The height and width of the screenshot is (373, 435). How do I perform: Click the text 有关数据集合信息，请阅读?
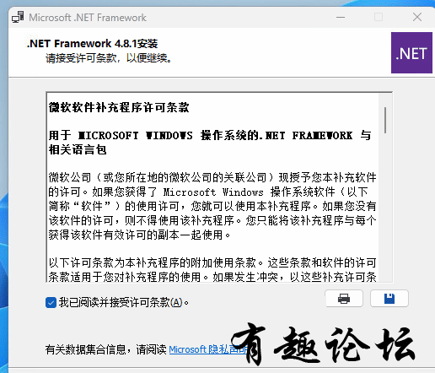(x=106, y=349)
